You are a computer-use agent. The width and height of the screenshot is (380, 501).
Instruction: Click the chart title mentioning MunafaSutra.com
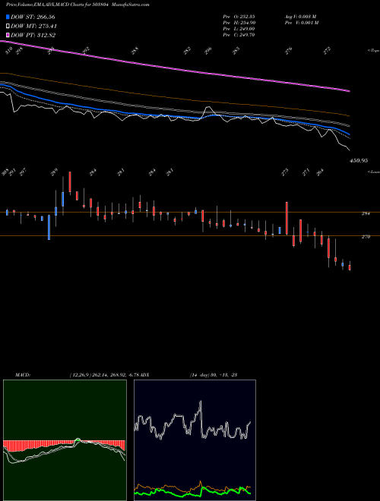78,5
